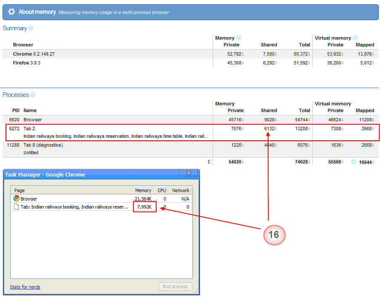Image resolution: width=381 pixels, height=297 pixels.
Task: Click Firefox's 45,300k private memory value
Action: click(x=235, y=63)
